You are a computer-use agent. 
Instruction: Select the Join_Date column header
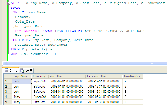pos(67,76)
